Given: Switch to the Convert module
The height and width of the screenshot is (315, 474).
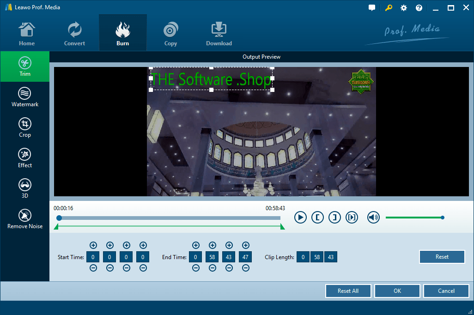Looking at the screenshot, I should [x=74, y=34].
